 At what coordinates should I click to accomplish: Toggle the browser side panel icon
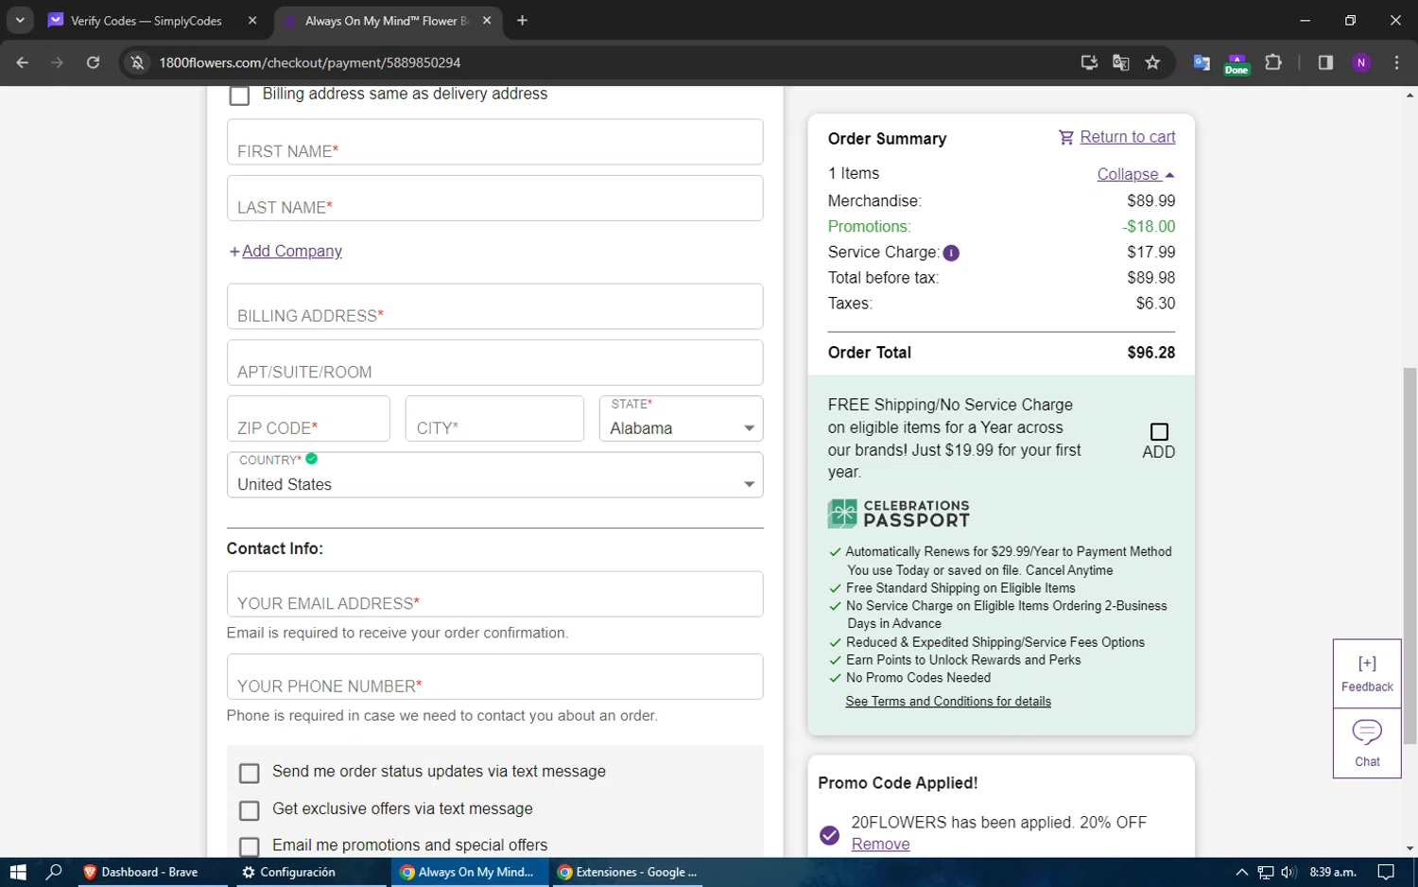pyautogui.click(x=1325, y=62)
